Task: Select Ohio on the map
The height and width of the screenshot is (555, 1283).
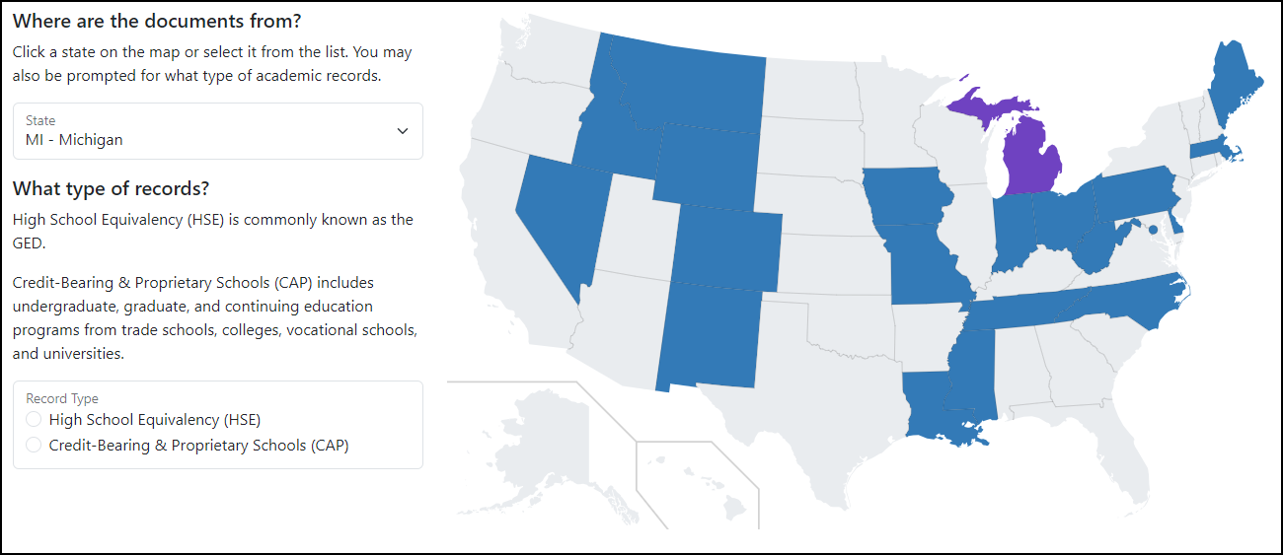Action: tap(1062, 219)
